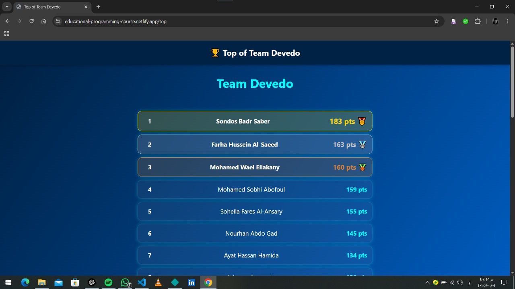Reload the page with refresh icon

point(31,21)
